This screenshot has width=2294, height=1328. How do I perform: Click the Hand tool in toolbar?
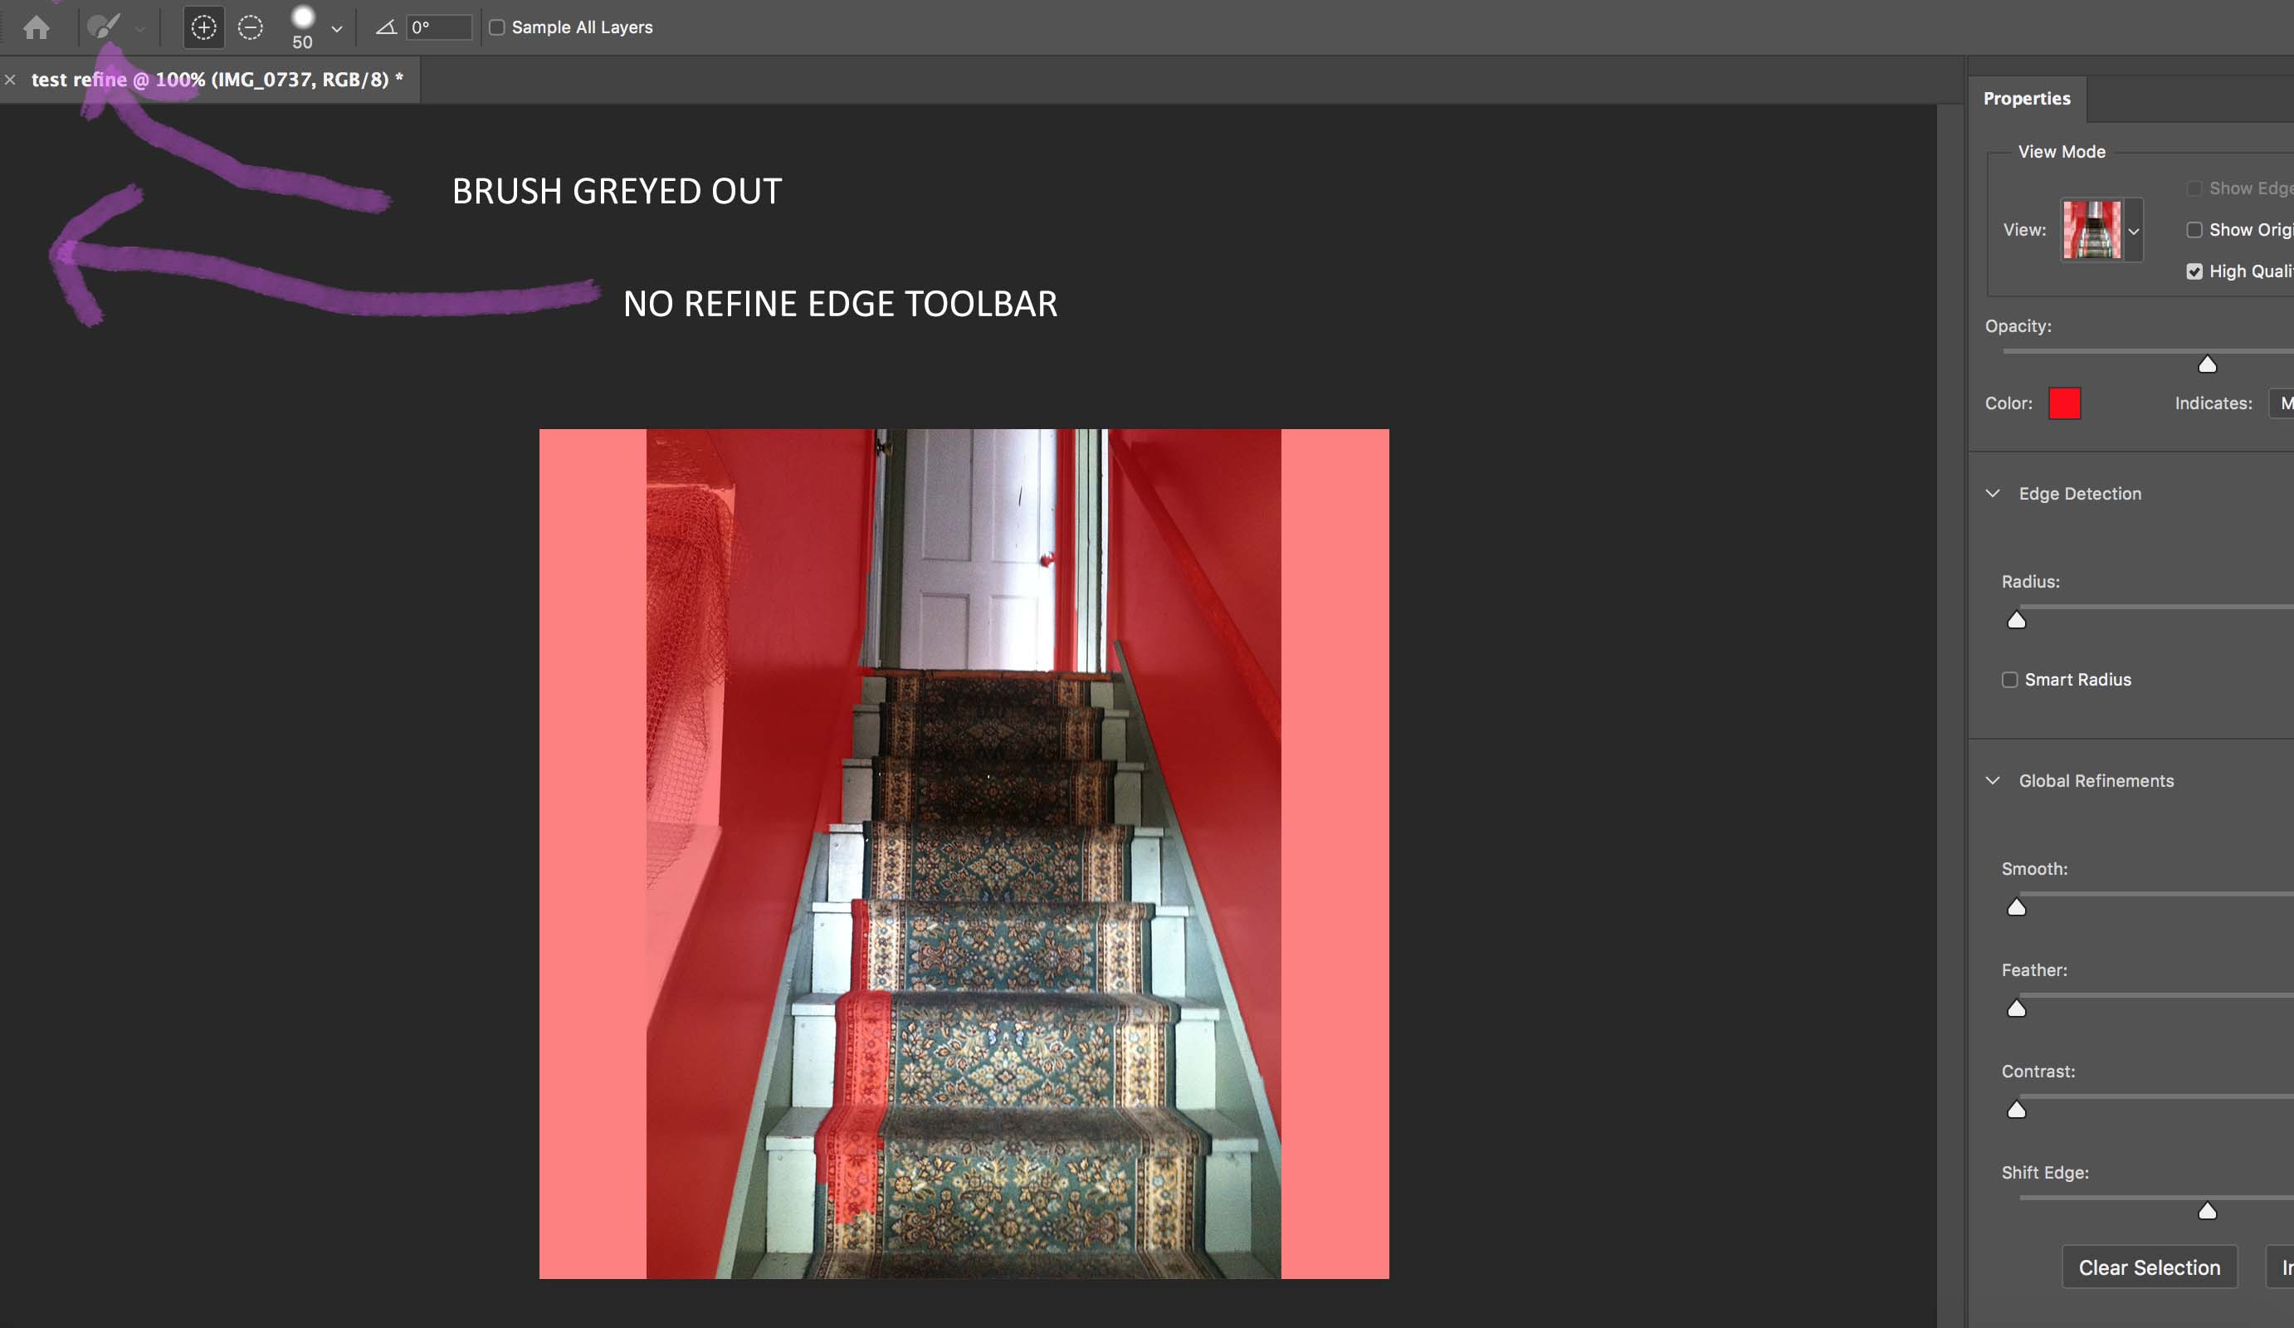pos(35,27)
